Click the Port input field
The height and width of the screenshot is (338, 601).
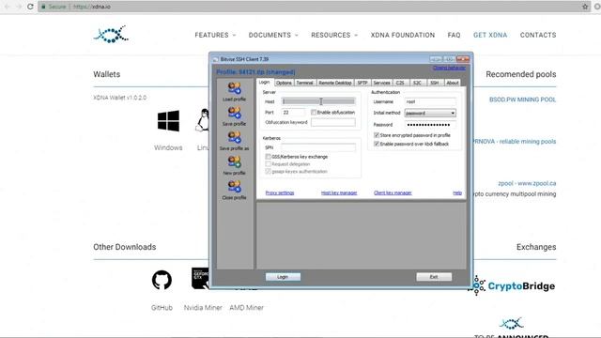(x=294, y=113)
